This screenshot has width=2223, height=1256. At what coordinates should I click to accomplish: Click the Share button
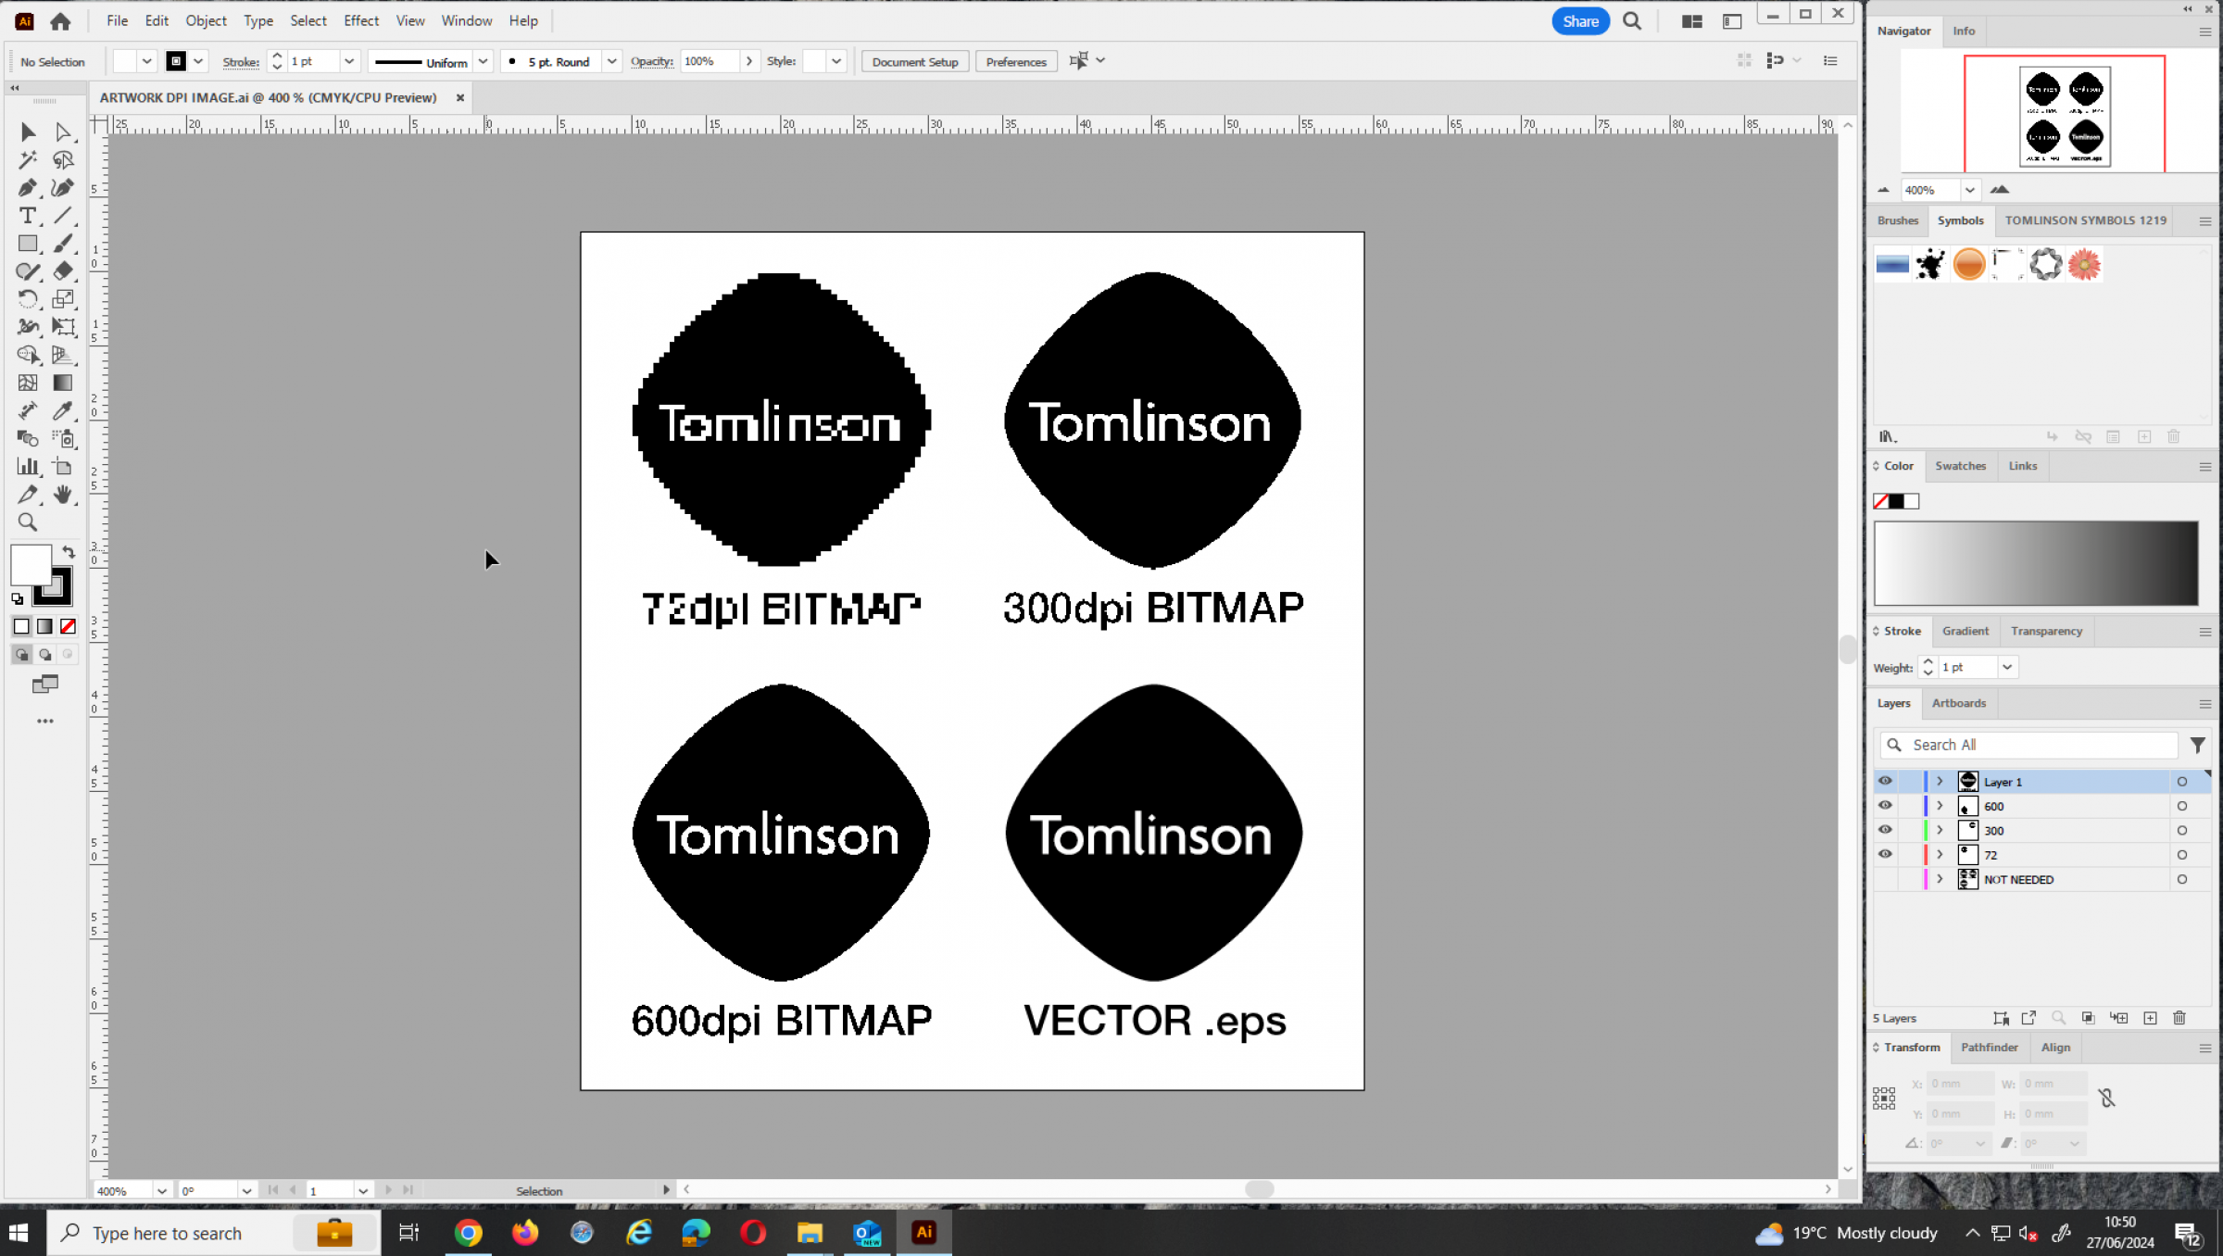tap(1580, 21)
